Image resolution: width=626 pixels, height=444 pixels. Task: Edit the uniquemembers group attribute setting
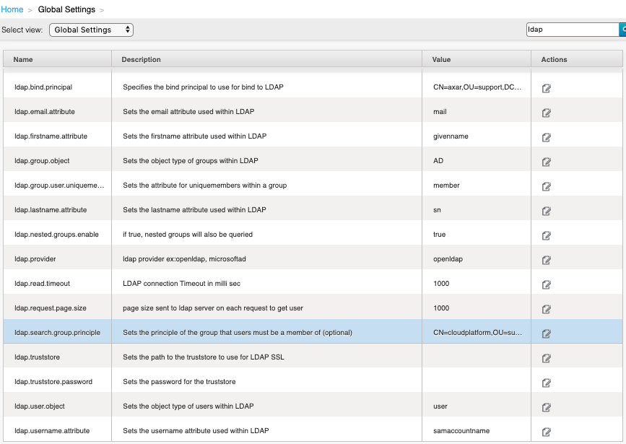click(x=546, y=186)
